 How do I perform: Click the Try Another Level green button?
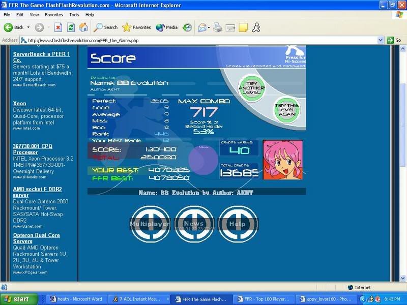coord(251,88)
